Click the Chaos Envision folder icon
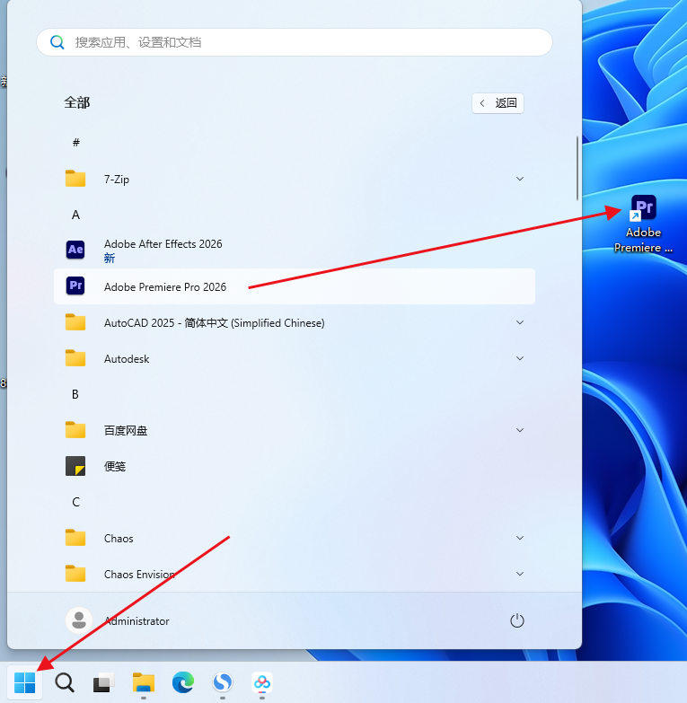 (75, 574)
